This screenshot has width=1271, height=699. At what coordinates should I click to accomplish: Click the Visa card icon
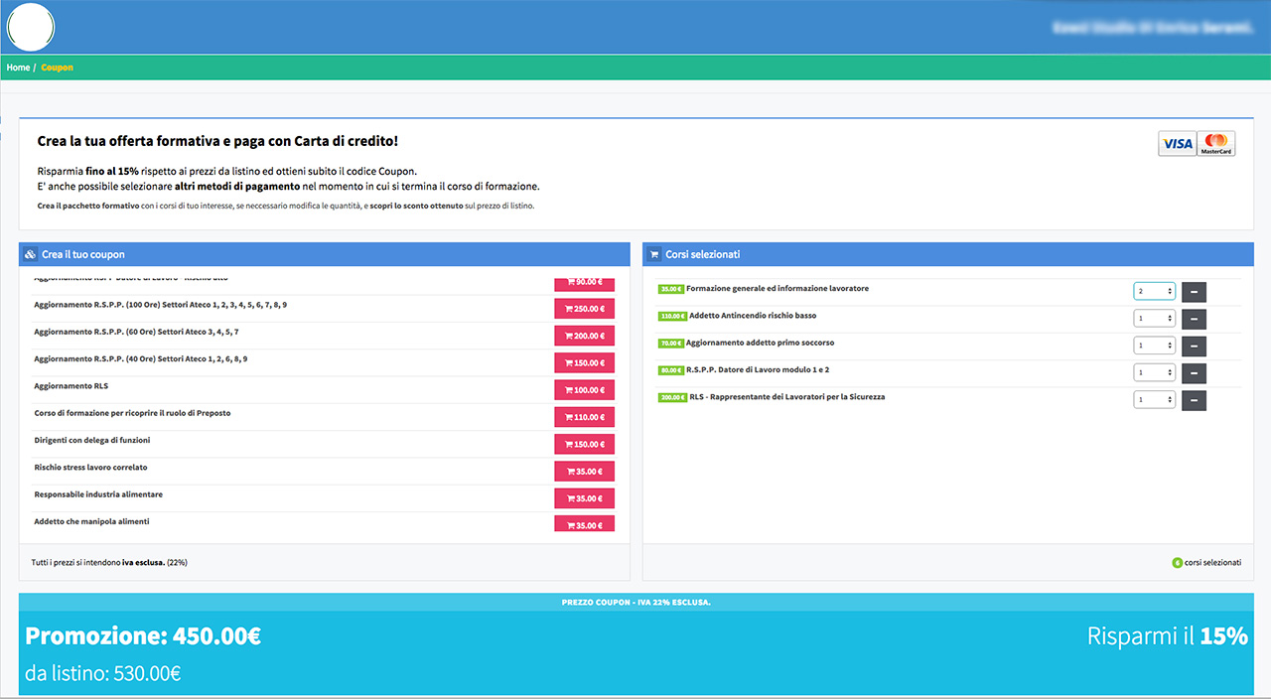(x=1177, y=144)
